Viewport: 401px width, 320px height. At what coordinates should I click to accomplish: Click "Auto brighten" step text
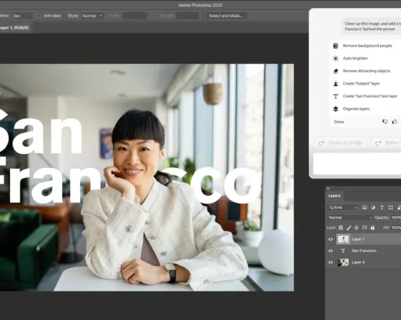(x=356, y=59)
